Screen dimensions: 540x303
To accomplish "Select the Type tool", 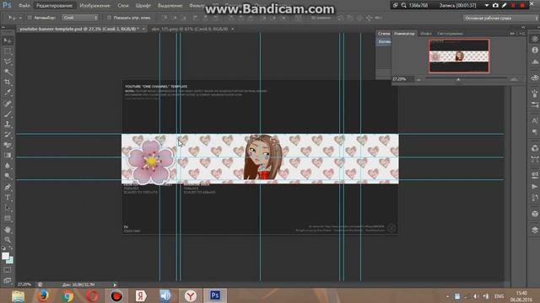I will [8, 198].
